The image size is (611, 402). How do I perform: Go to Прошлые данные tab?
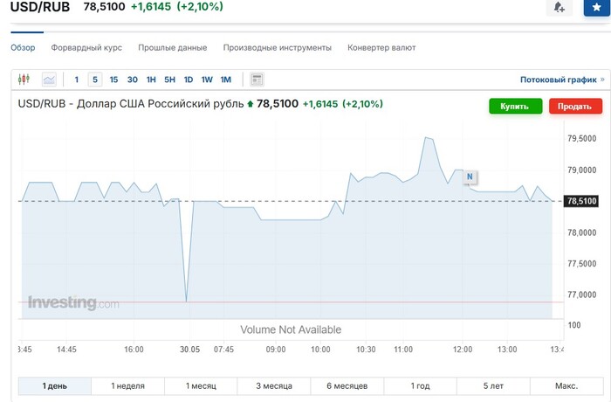(172, 47)
